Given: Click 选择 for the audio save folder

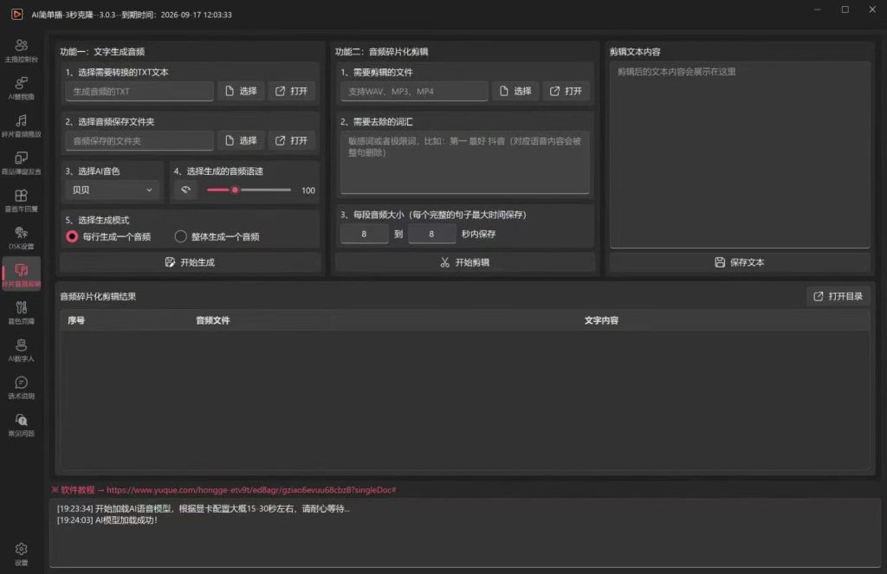Looking at the screenshot, I should pos(241,140).
